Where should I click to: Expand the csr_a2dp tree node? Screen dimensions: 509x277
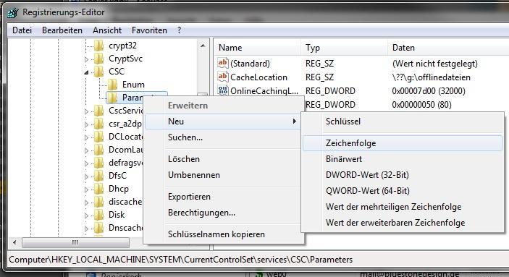pyautogui.click(x=86, y=124)
